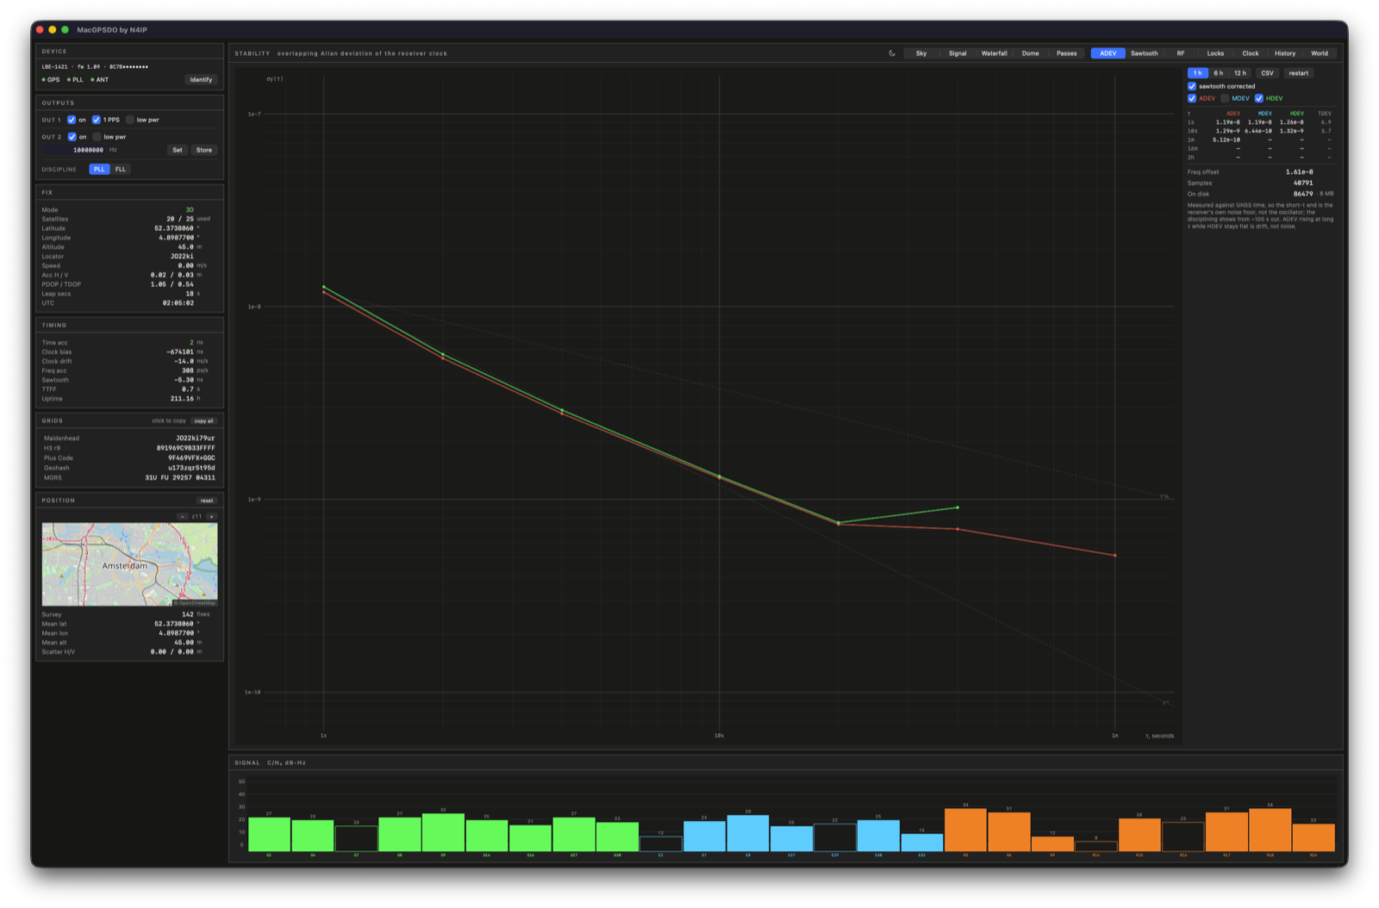Click copy all in Grids
This screenshot has height=908, width=1379.
(x=204, y=421)
